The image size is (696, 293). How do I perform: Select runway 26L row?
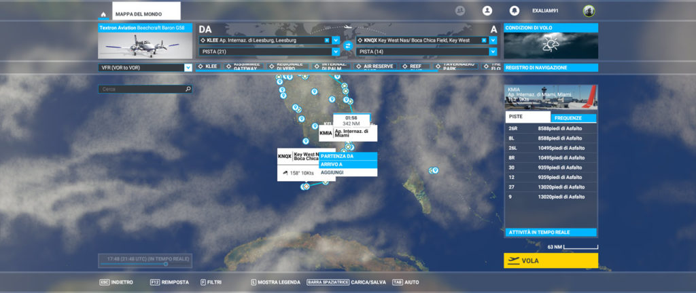pyautogui.click(x=551, y=148)
